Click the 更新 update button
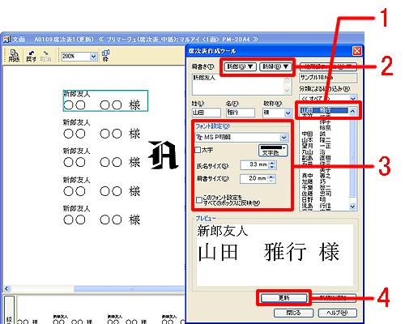The width and height of the screenshot is (405, 324). (x=283, y=298)
